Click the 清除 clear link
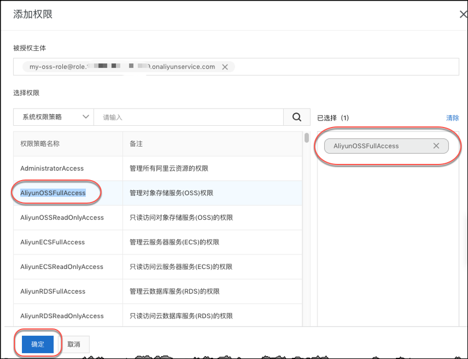The width and height of the screenshot is (468, 359). 452,118
